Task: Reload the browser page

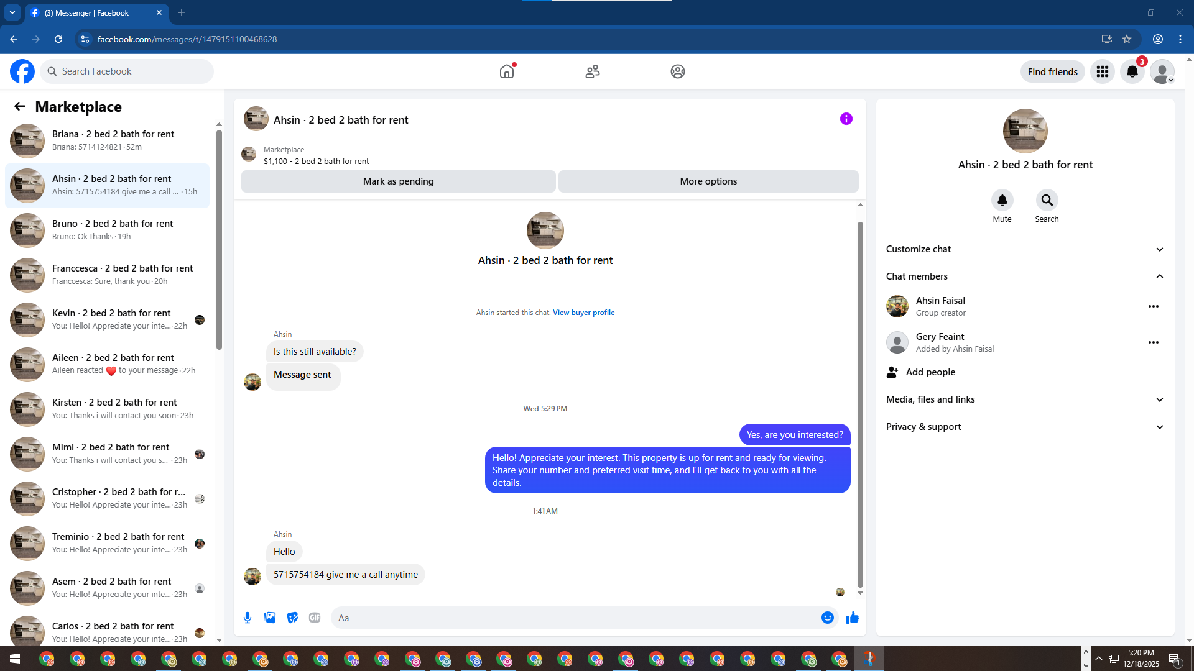Action: [58, 39]
